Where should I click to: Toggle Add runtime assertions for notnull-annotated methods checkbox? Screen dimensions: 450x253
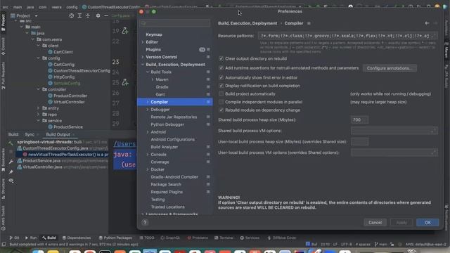(221, 68)
